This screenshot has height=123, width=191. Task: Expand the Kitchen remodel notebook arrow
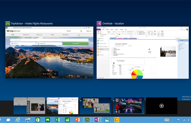(108, 46)
